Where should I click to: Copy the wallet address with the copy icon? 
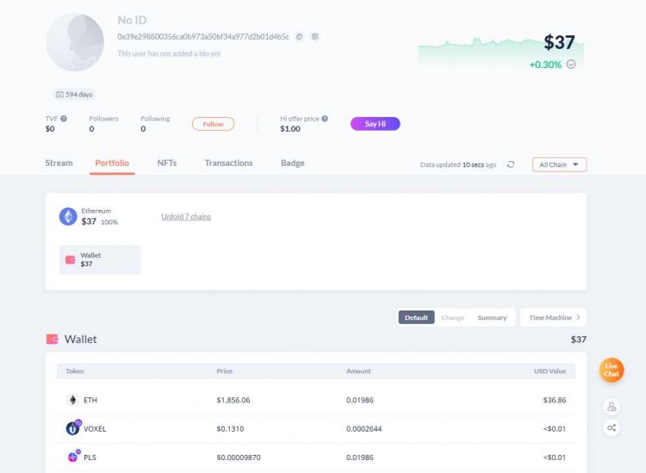[299, 37]
